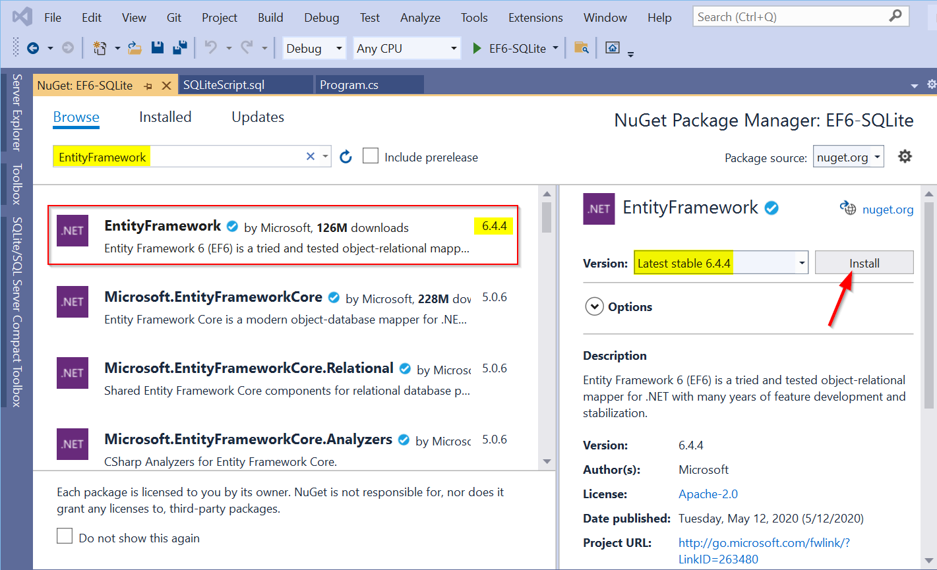The height and width of the screenshot is (570, 937).
Task: Expand the Options section
Action: 594,306
